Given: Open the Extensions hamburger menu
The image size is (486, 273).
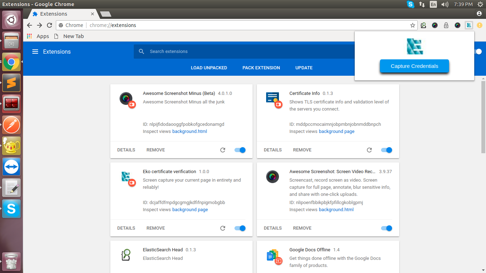Looking at the screenshot, I should tap(35, 52).
